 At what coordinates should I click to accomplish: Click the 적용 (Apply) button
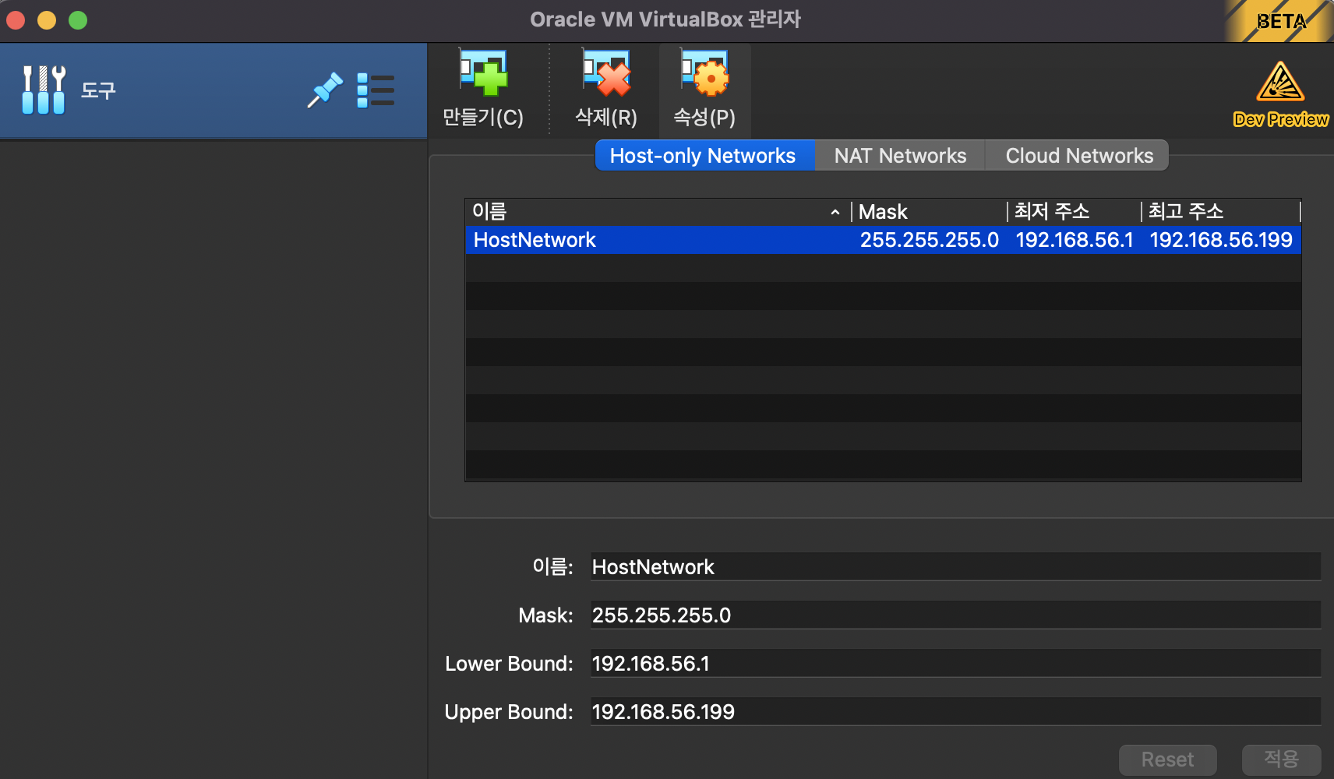click(1281, 760)
